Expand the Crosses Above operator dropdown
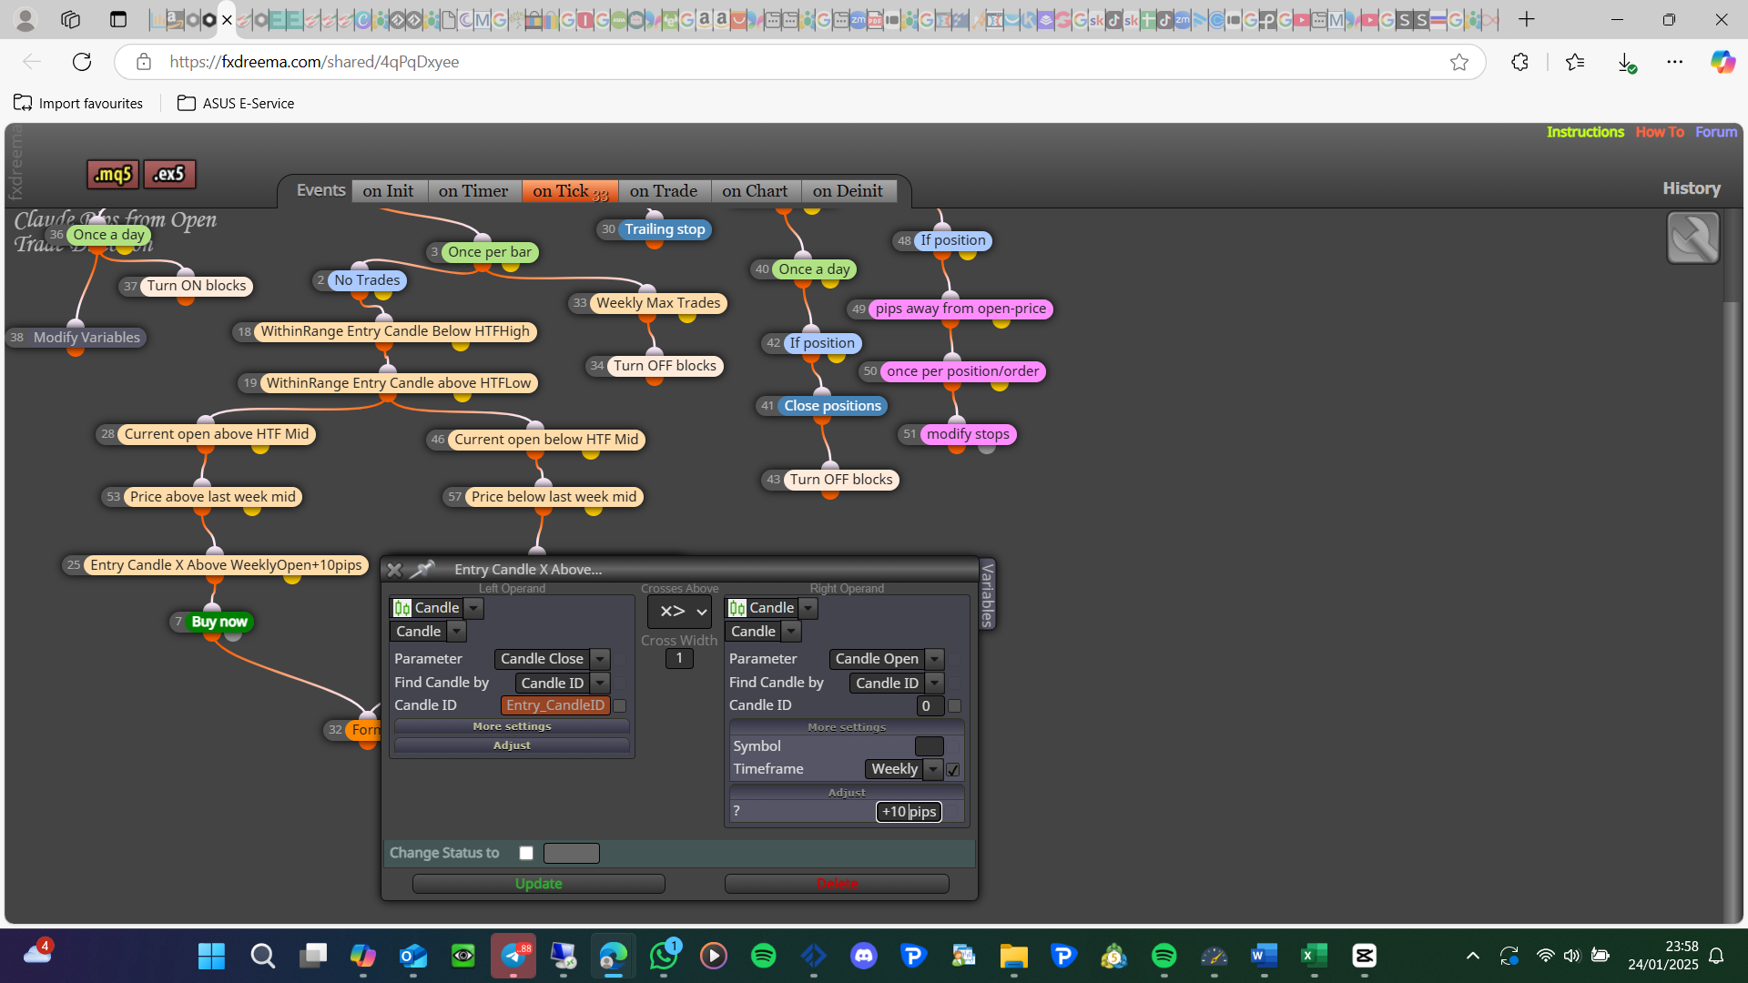 click(x=679, y=612)
